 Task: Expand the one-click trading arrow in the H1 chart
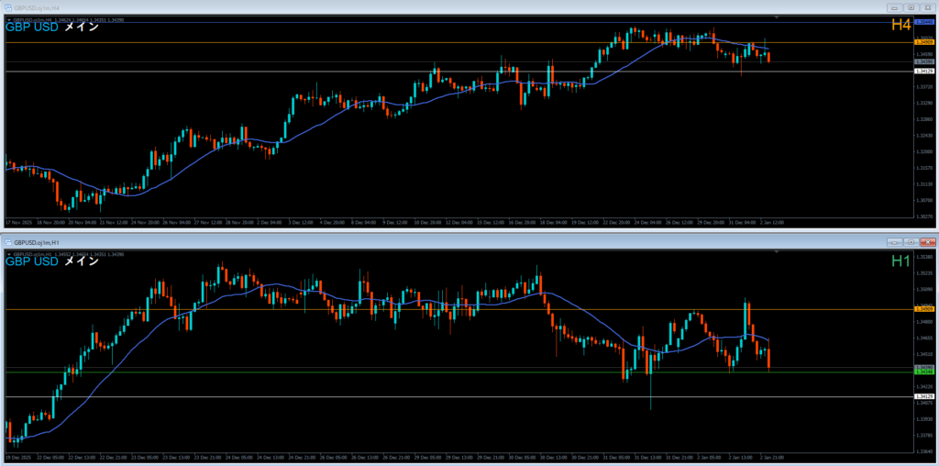tap(8, 253)
